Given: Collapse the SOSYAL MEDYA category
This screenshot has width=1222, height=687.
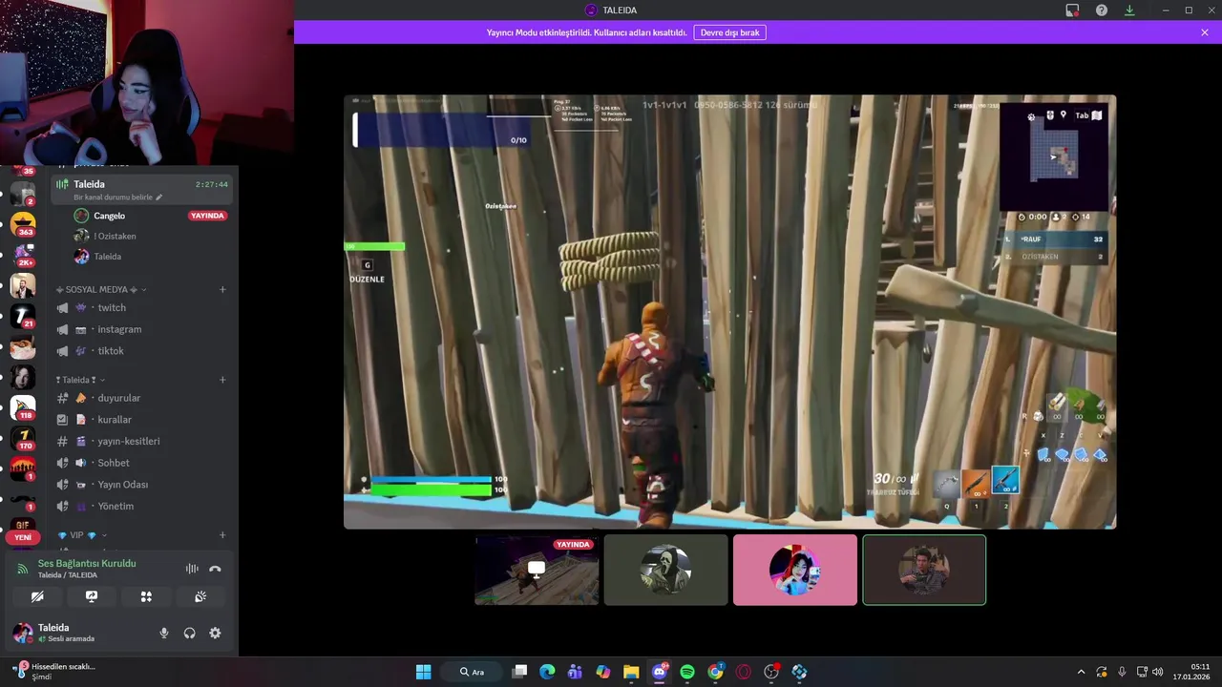Looking at the screenshot, I should click(x=101, y=289).
